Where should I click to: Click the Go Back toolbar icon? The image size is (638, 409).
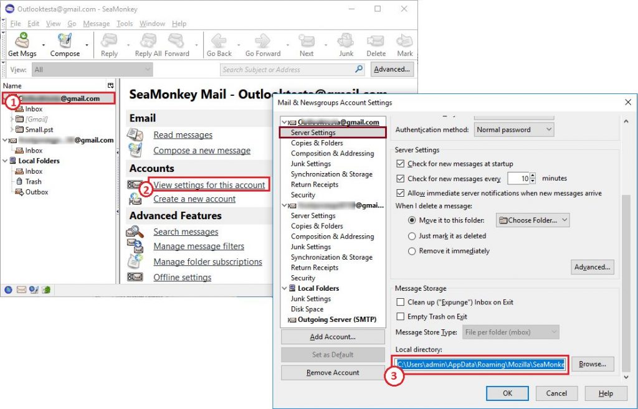coord(219,42)
